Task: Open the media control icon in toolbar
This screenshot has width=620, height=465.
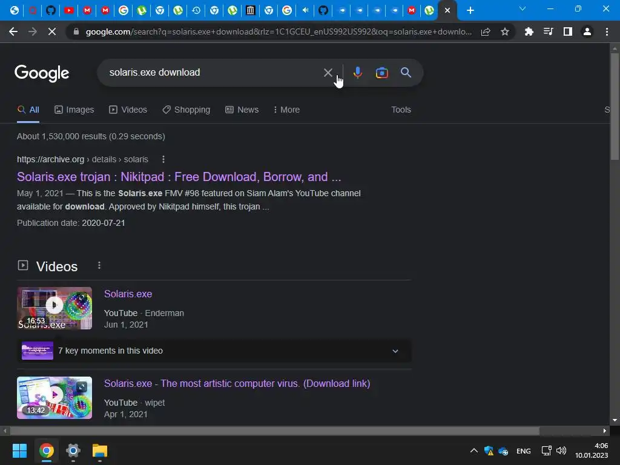Action: [x=548, y=31]
